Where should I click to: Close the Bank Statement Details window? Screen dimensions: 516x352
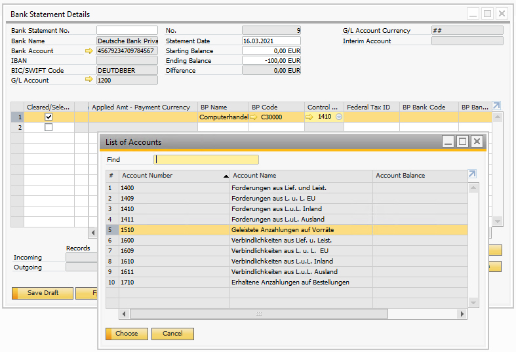(x=502, y=14)
